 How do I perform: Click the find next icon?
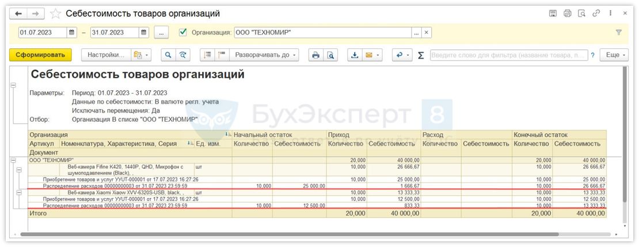[x=184, y=55]
